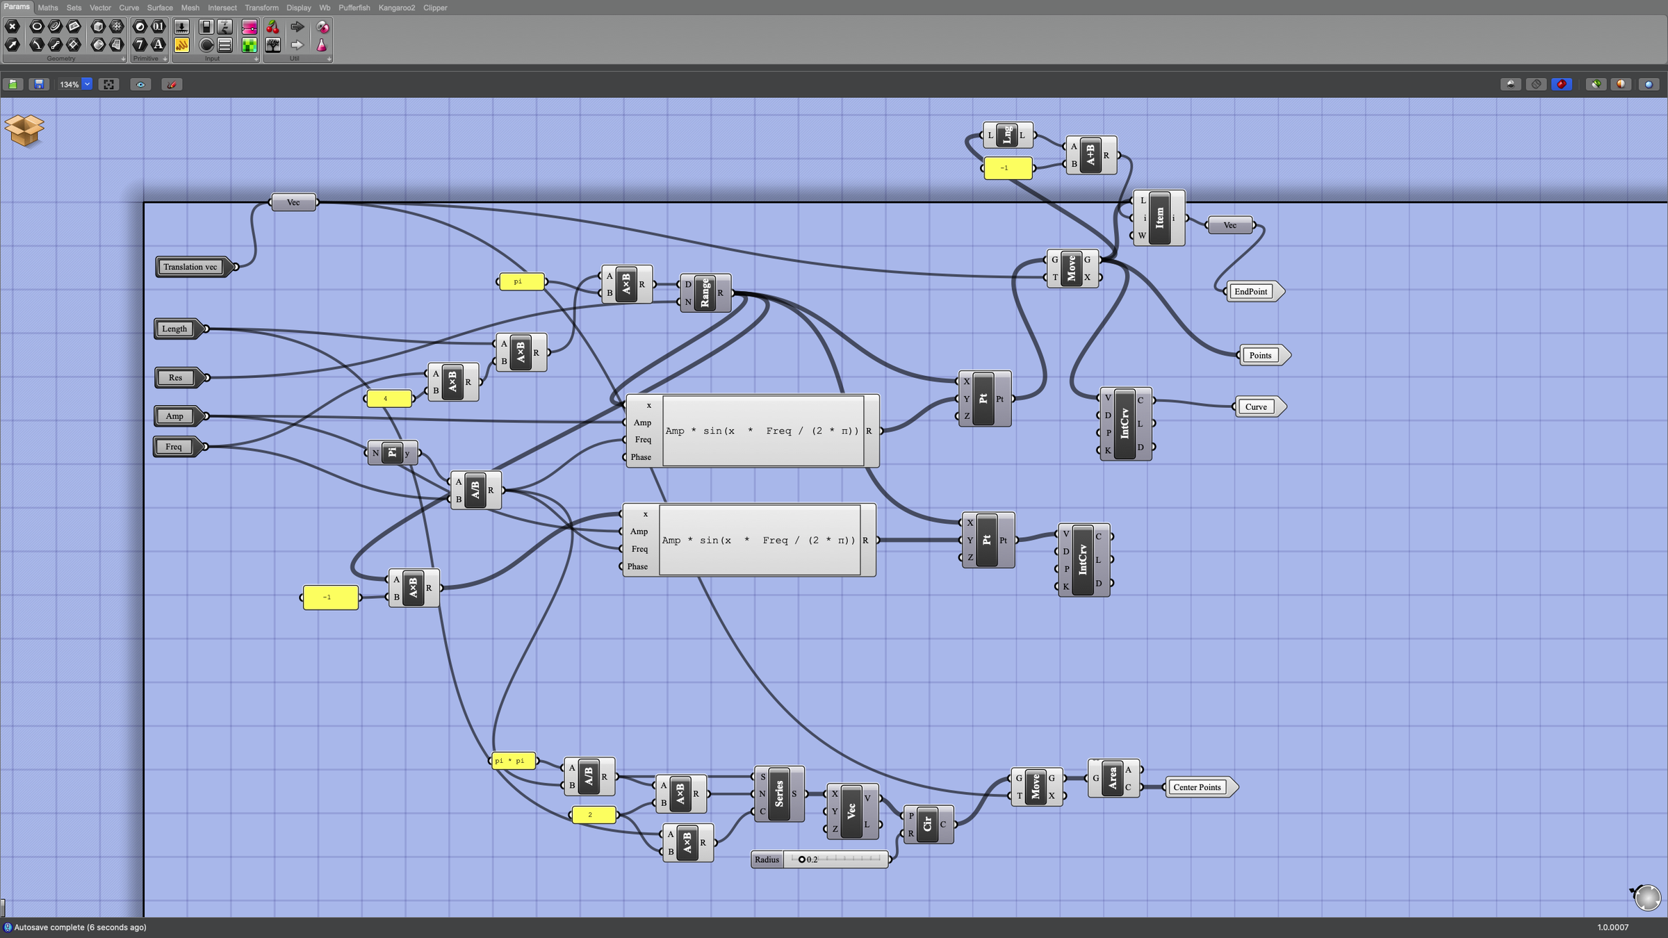Click the Translation vec input parameter

(x=190, y=267)
